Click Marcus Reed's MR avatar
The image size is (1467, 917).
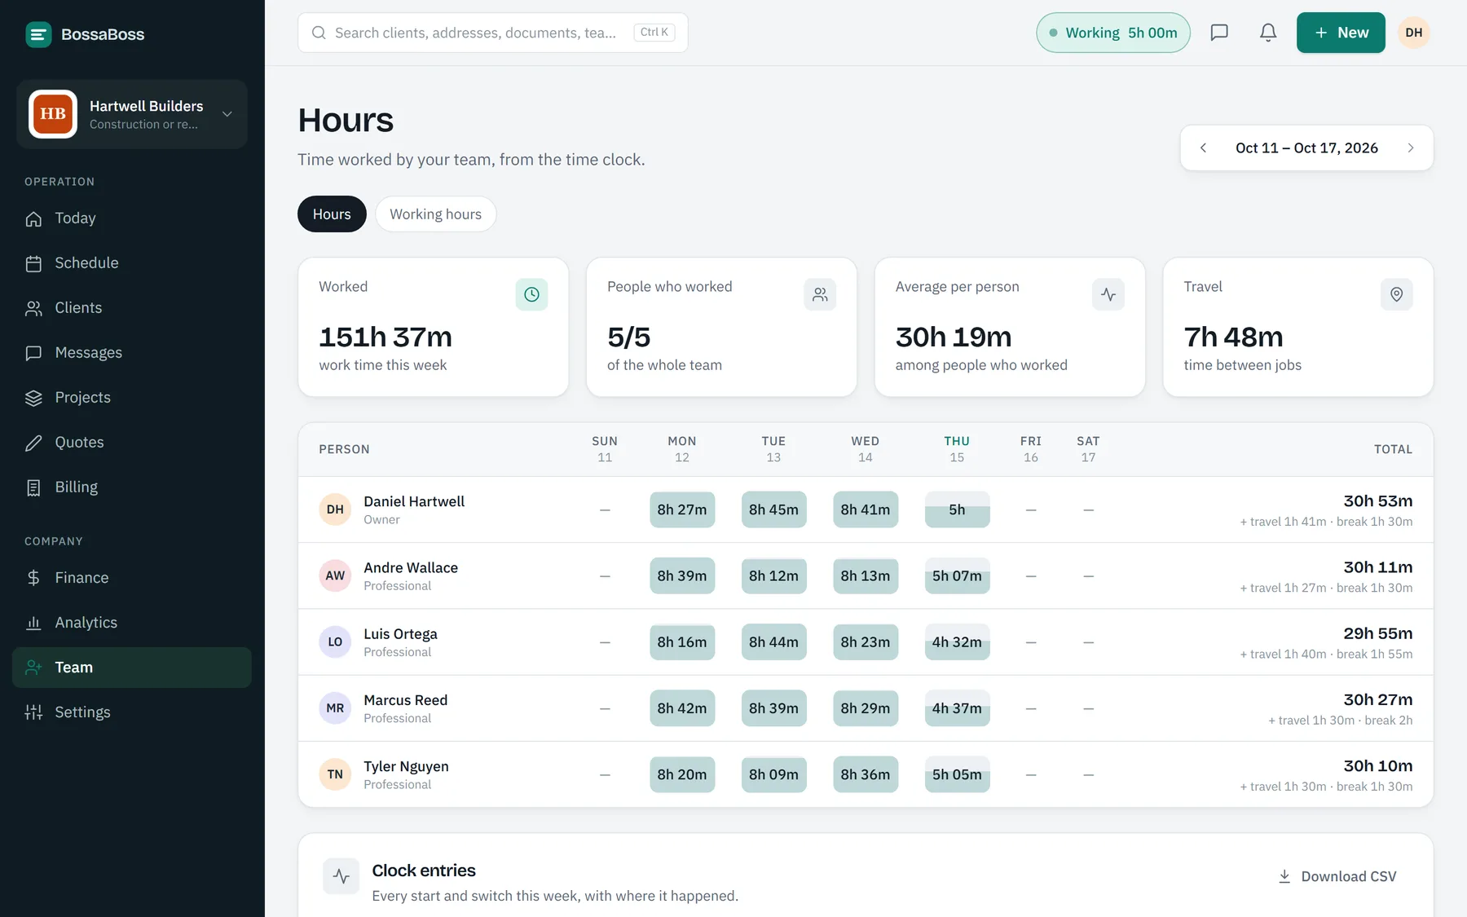tap(335, 708)
